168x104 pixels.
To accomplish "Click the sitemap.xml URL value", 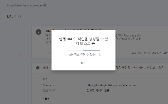I will tap(112, 85).
